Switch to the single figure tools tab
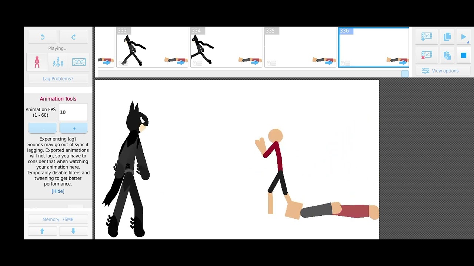Screen dimensions: 474x266 (37, 62)
